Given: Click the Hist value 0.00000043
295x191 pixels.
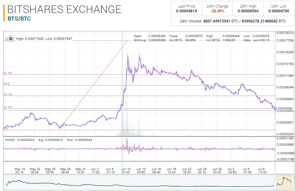Looking at the screenshot, I should tap(84, 140).
